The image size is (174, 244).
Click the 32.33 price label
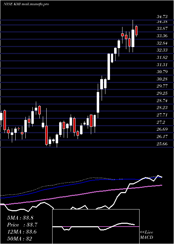click(x=162, y=50)
